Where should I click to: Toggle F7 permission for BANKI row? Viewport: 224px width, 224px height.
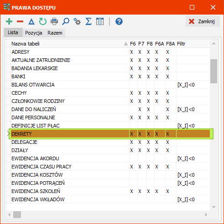pos(140,76)
